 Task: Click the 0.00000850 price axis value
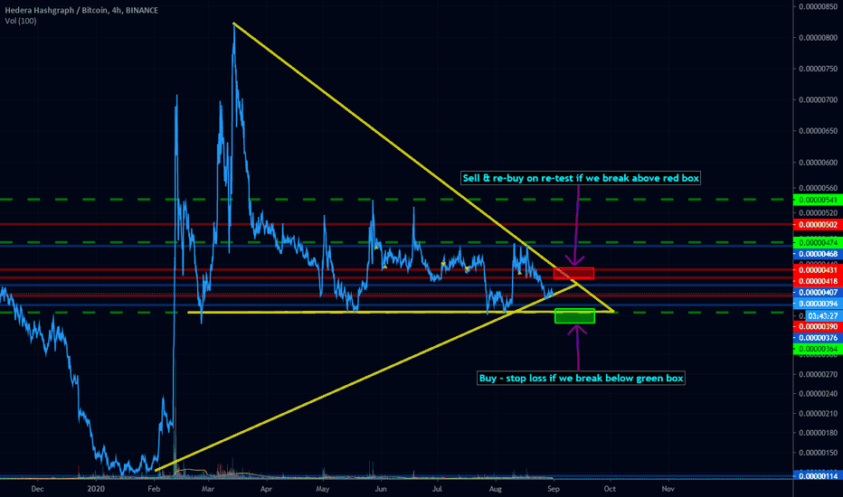tap(818, 6)
